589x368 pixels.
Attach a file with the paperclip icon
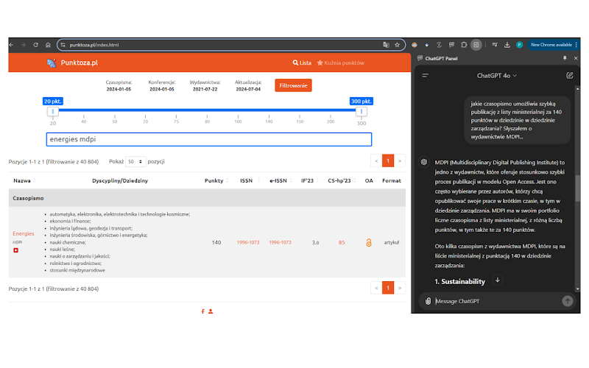(428, 301)
